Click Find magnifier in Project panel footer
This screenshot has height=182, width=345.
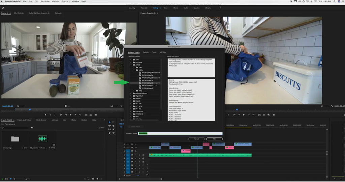(89, 179)
